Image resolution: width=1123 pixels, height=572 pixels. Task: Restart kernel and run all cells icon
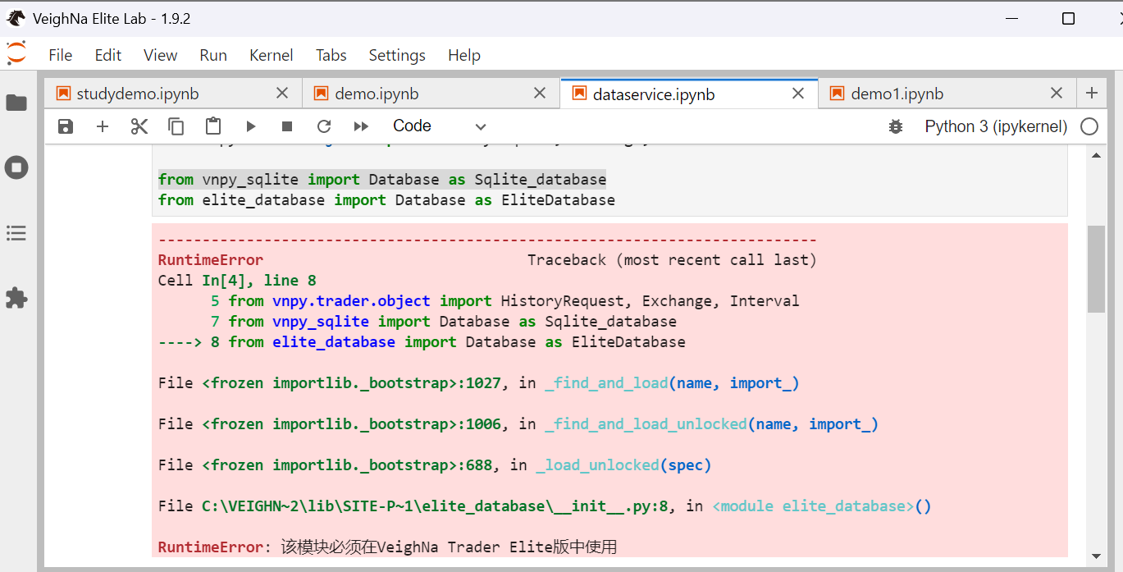click(361, 126)
